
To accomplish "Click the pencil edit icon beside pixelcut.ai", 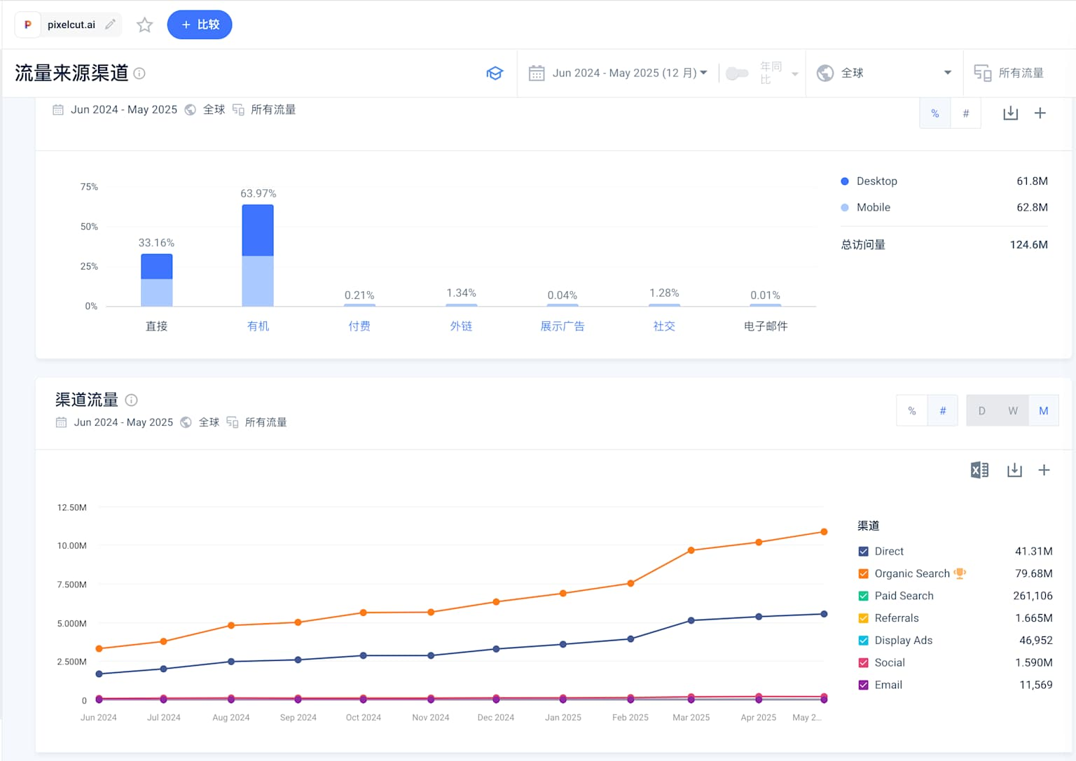I will tap(110, 25).
